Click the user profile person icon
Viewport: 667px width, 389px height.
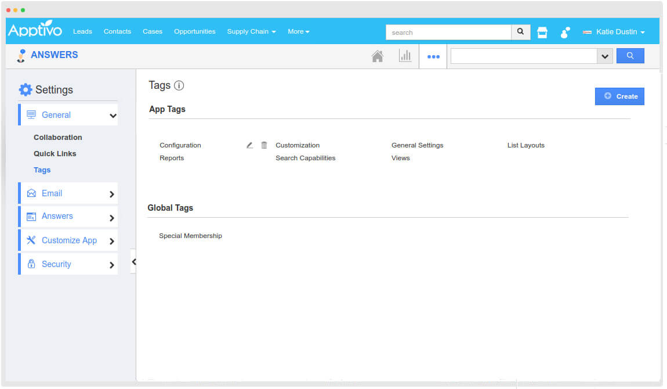(564, 33)
